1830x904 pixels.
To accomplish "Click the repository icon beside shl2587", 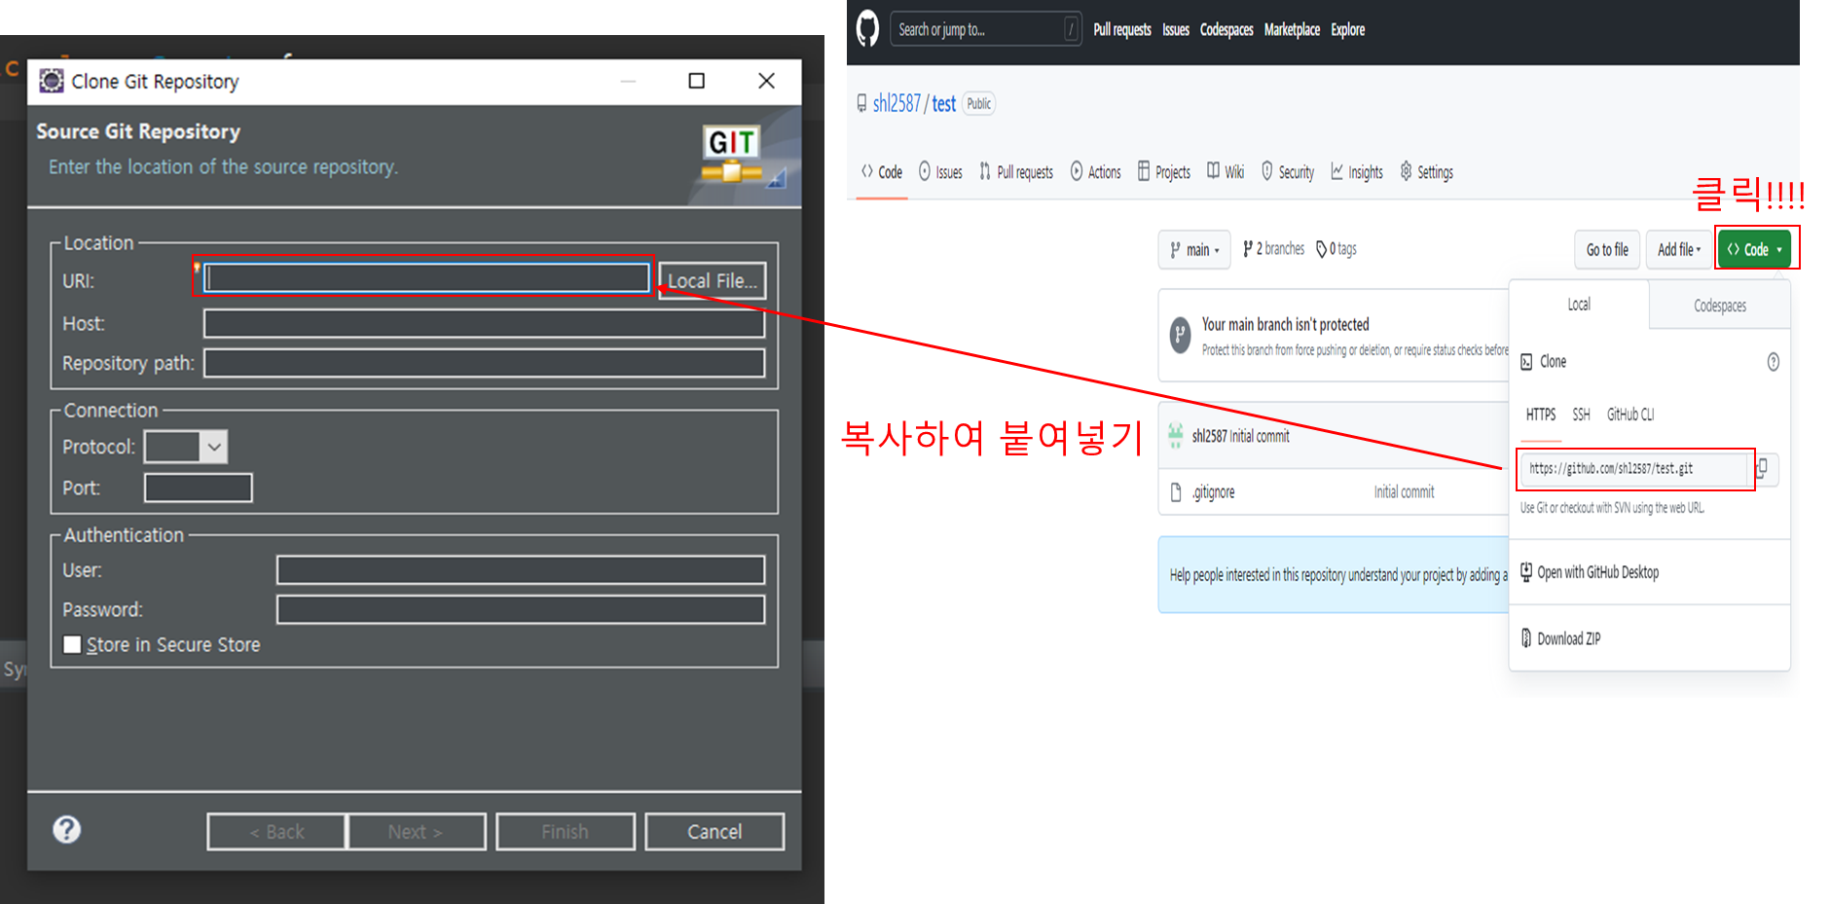I will (x=861, y=103).
